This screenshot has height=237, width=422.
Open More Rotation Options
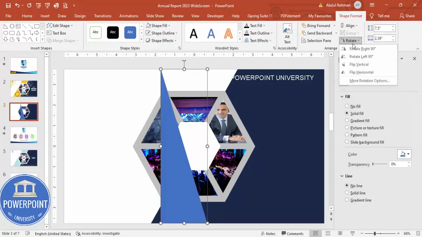click(x=369, y=81)
